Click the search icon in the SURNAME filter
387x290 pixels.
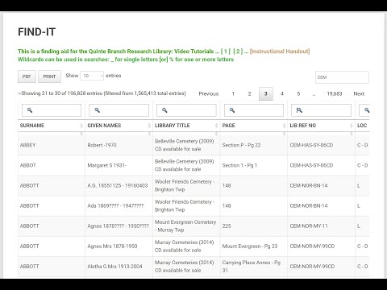[30, 110]
